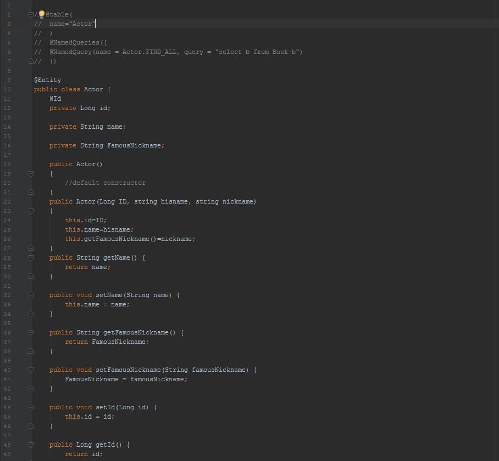Screen dimensions: 499x461
Task: Fold the getId() method
Action: [x=31, y=444]
